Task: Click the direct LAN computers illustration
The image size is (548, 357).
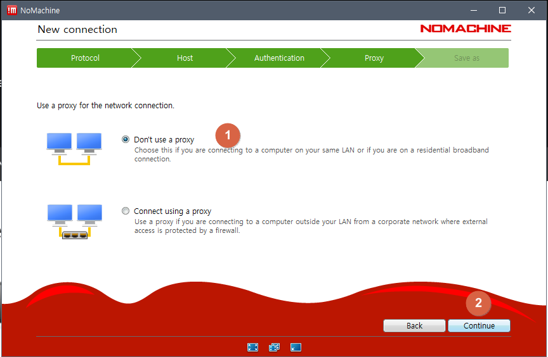Action: [74, 149]
